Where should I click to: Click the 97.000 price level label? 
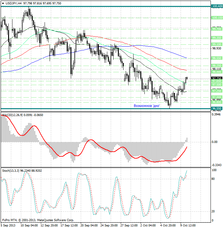tap(217, 97)
